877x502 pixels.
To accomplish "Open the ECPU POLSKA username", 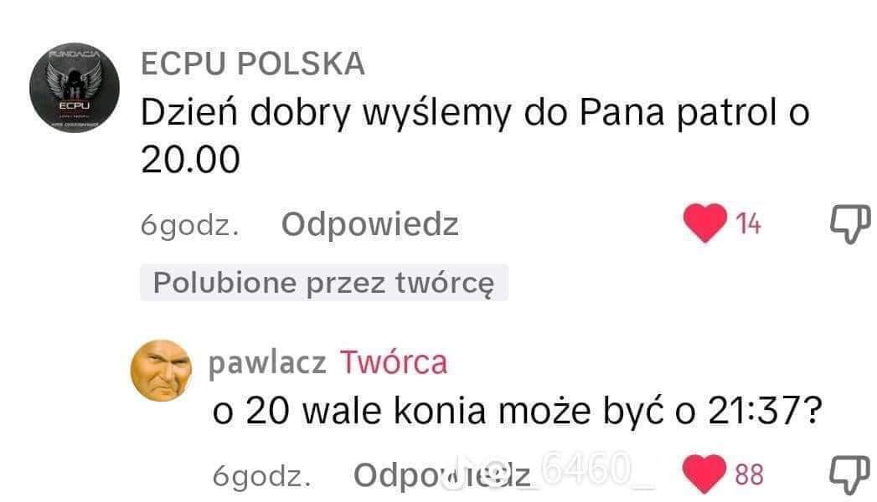I will (253, 64).
